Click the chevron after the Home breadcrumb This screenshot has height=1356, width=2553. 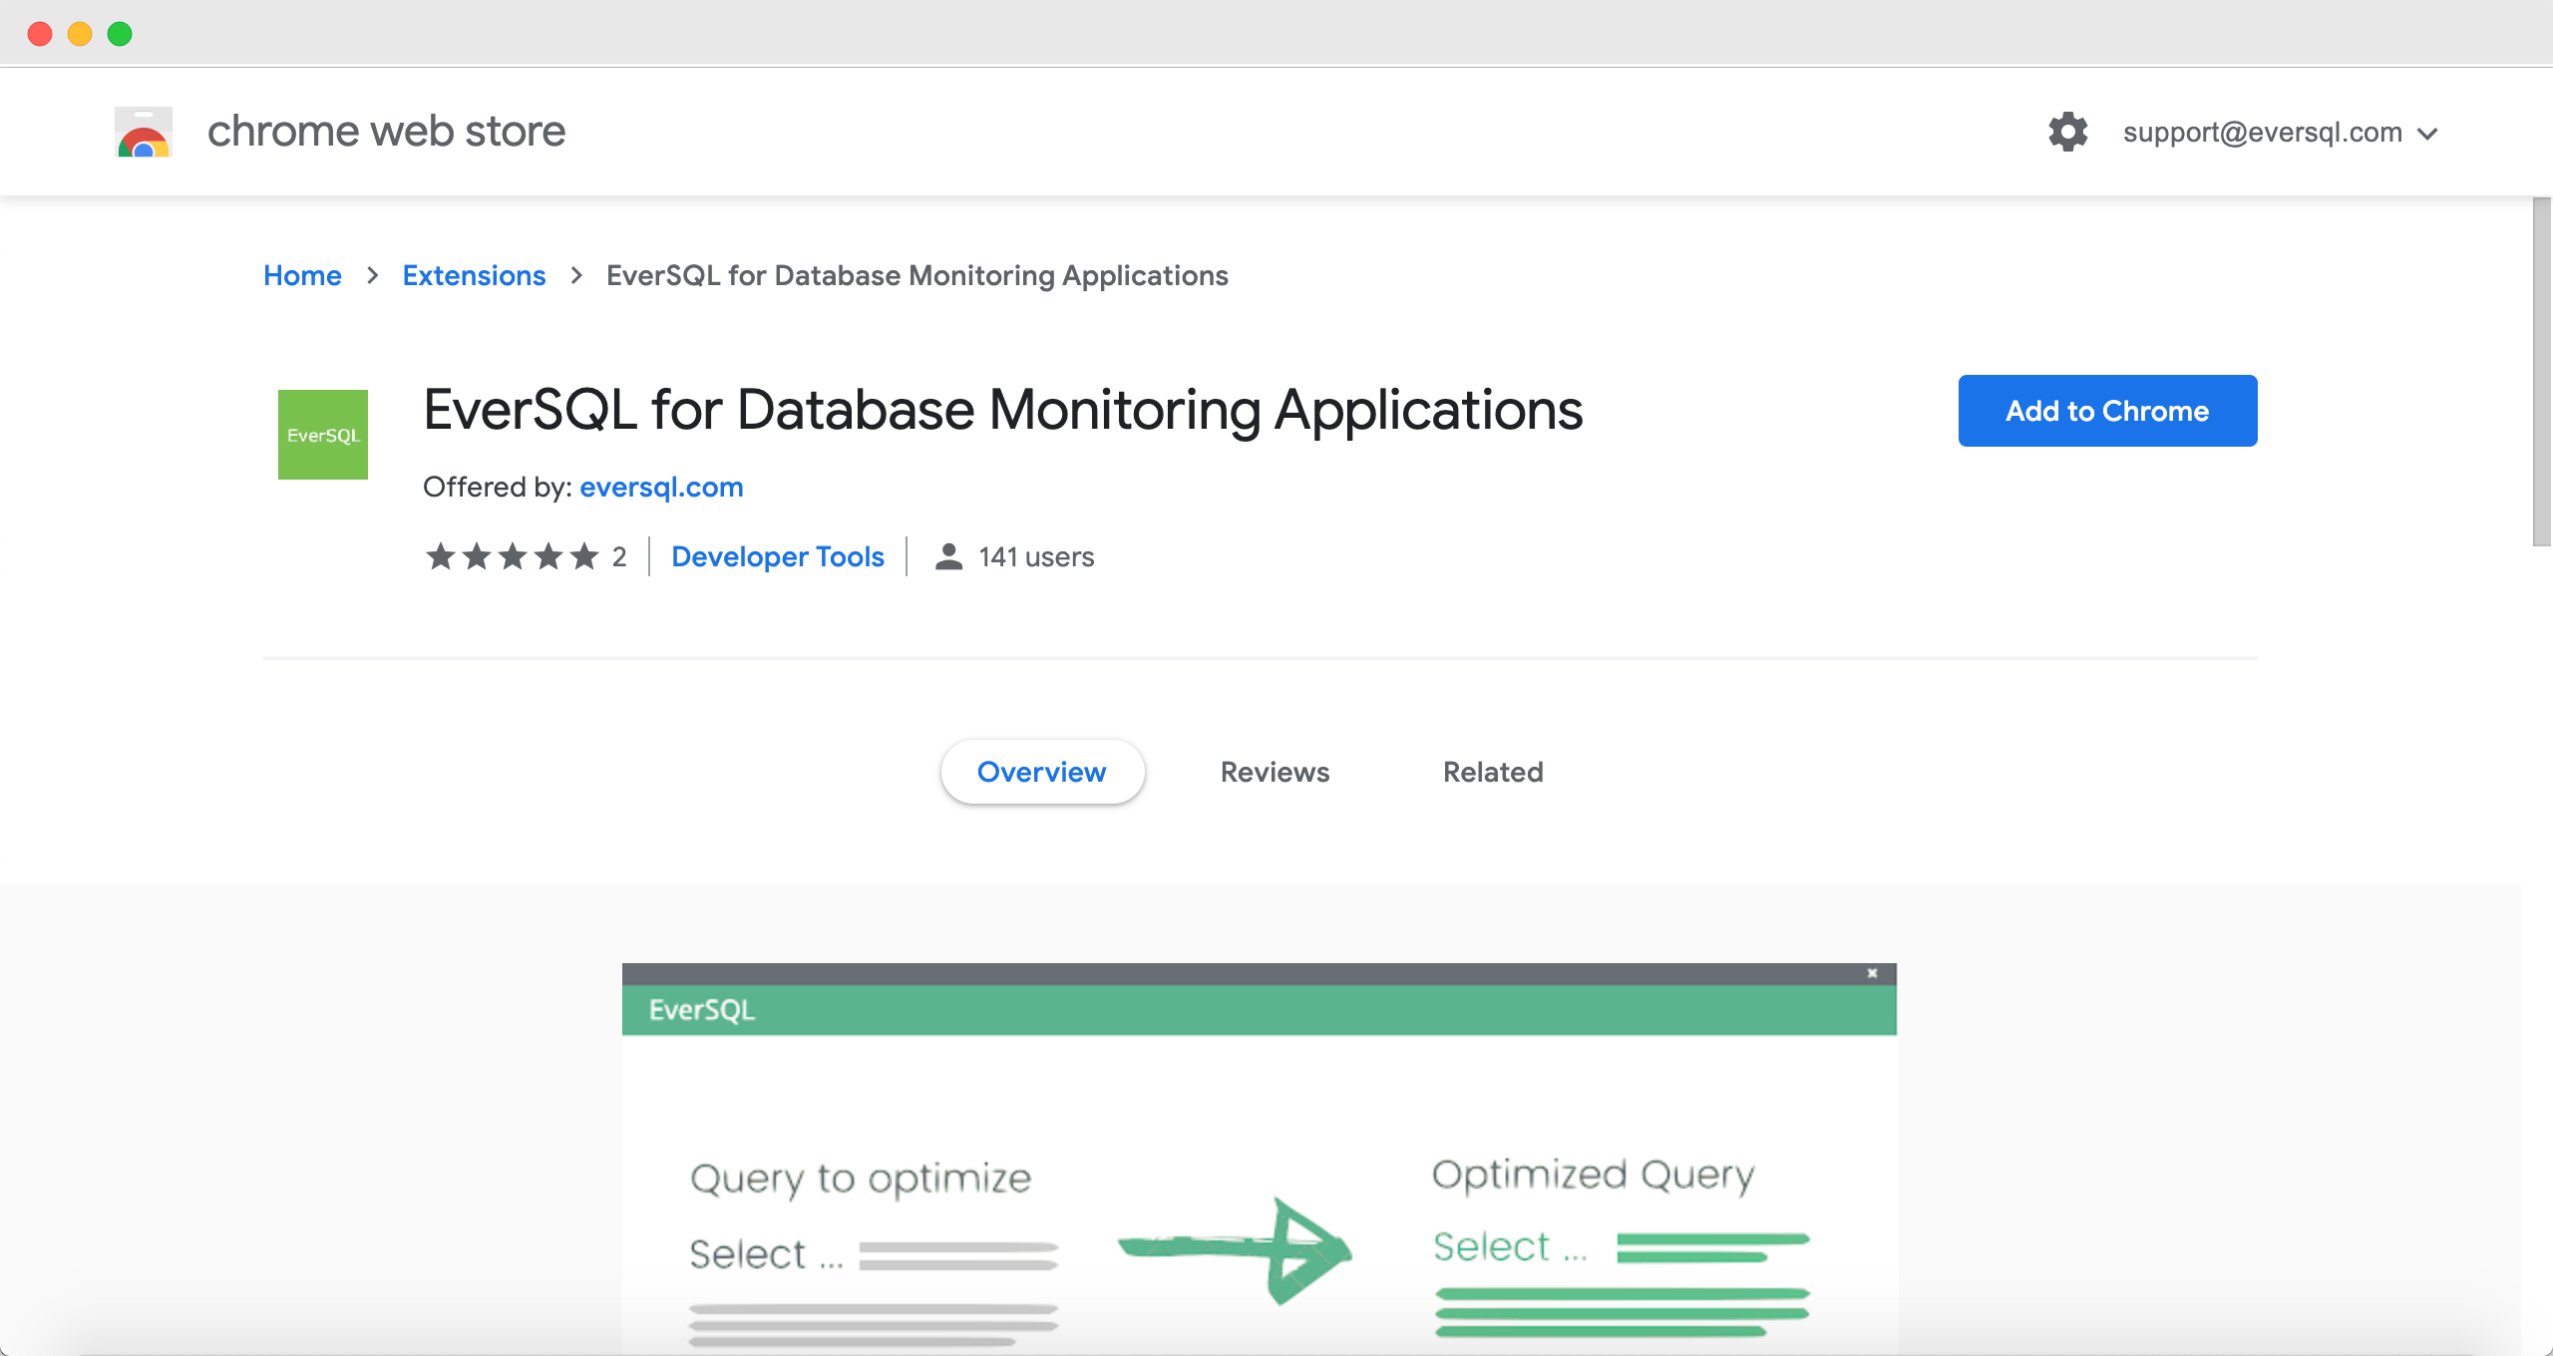372,275
